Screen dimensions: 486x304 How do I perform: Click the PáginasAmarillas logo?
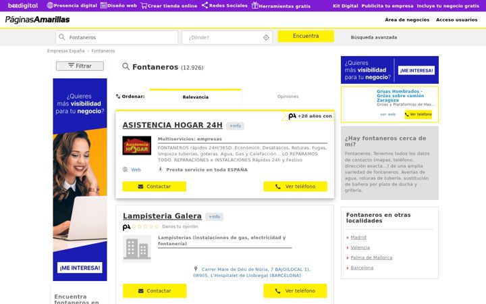[x=37, y=20]
